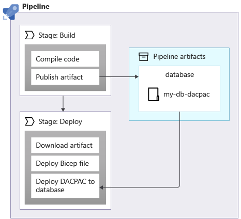Select the Compile code step

pyautogui.click(x=65, y=59)
